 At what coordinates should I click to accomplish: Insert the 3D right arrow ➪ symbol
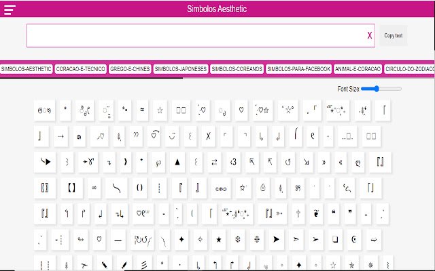coord(374,240)
